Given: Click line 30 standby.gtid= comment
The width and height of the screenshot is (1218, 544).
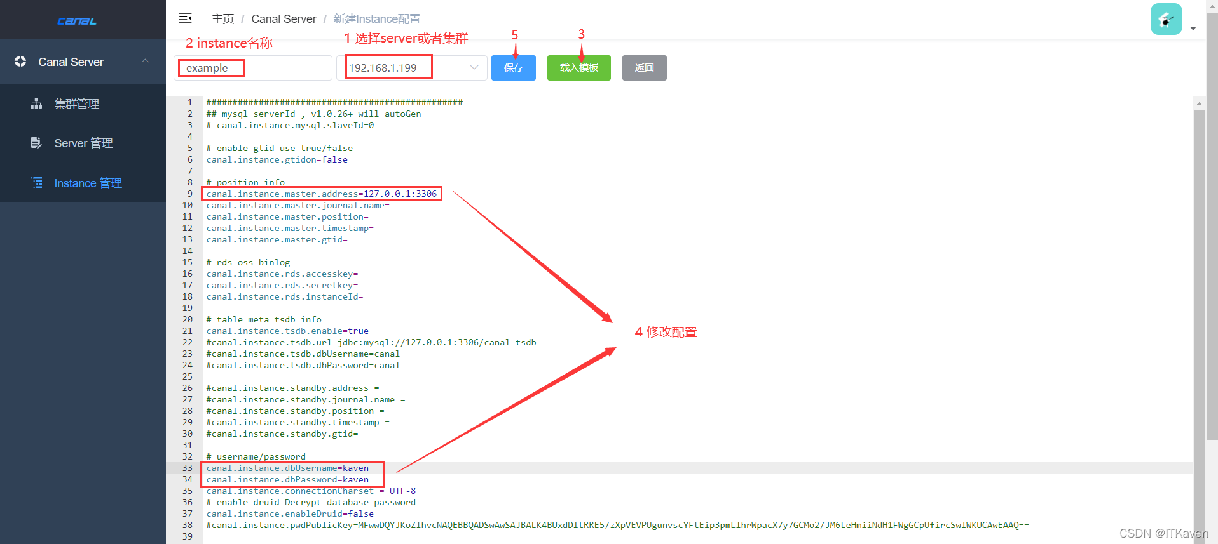Looking at the screenshot, I should coord(282,434).
